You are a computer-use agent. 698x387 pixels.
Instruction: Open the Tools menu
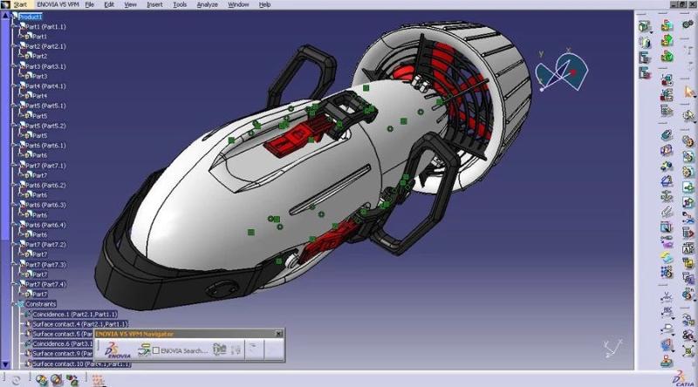tap(180, 4)
